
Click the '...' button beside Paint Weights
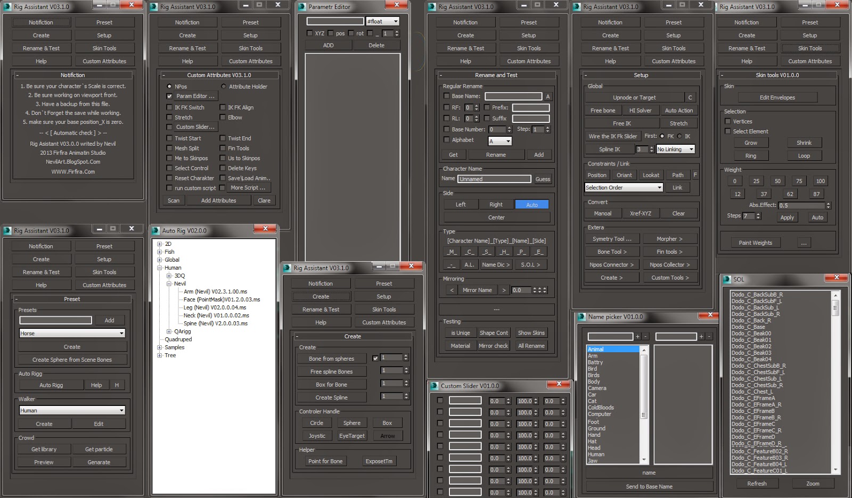pyautogui.click(x=804, y=243)
